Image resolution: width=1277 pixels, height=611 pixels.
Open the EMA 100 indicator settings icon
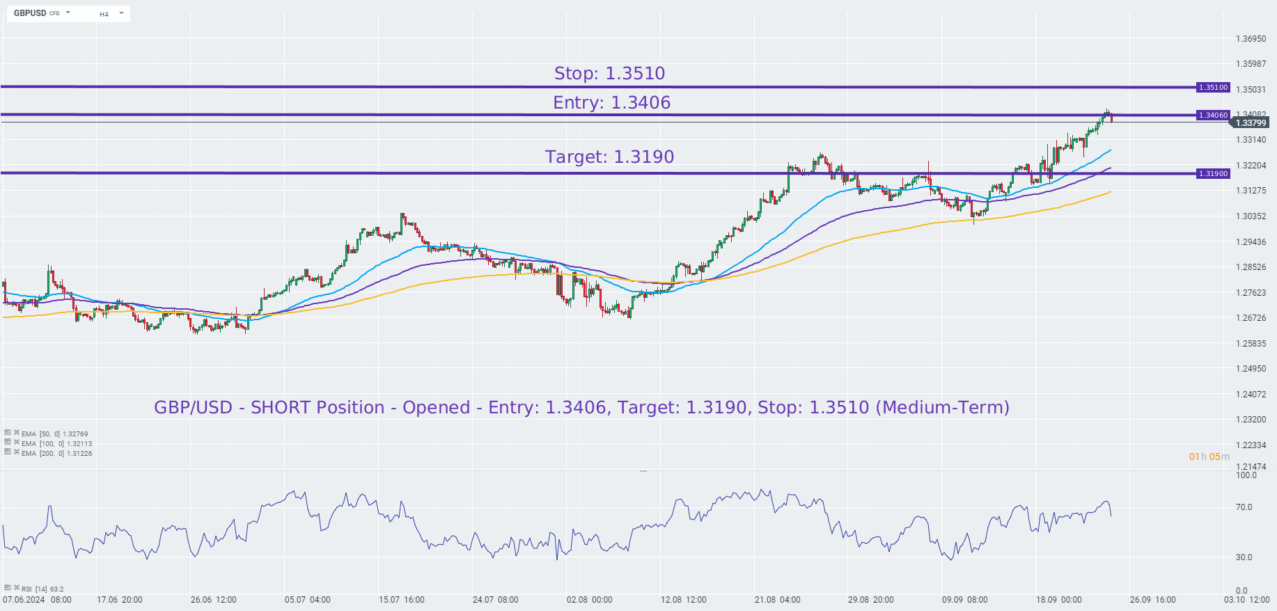(x=8, y=443)
